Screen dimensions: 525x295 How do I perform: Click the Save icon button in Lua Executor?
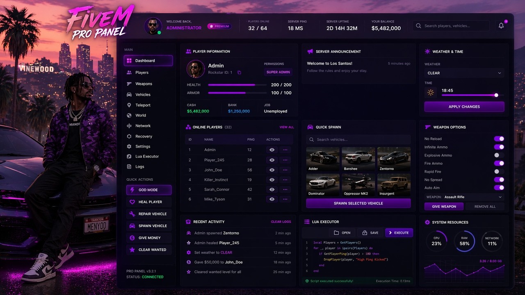pyautogui.click(x=365, y=233)
